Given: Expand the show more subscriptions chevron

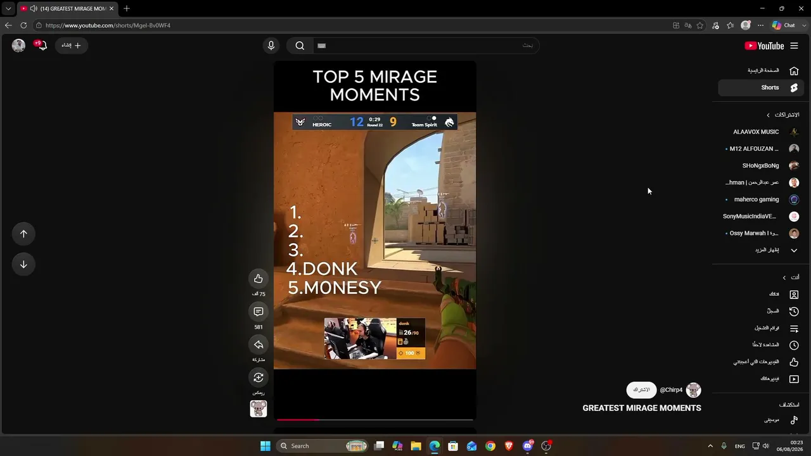Looking at the screenshot, I should point(794,250).
